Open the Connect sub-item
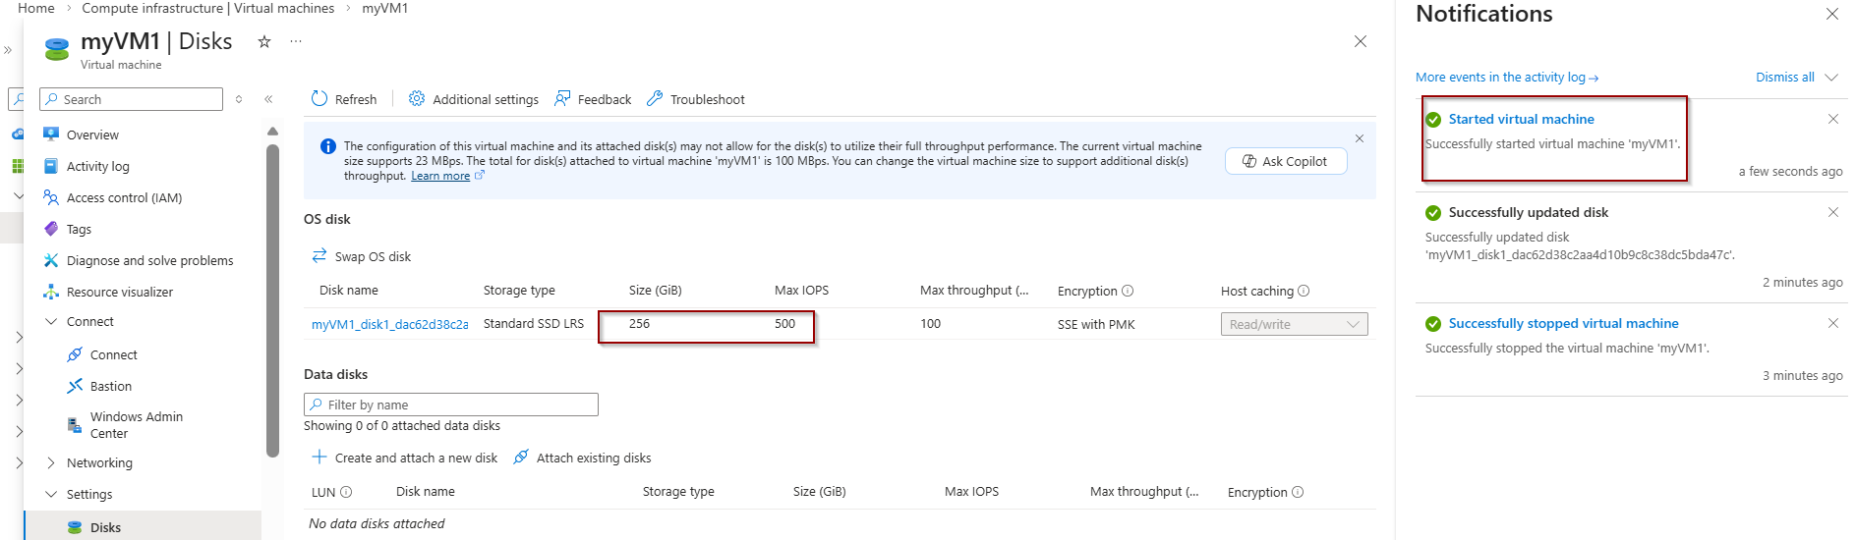This screenshot has height=540, width=1856. [113, 354]
